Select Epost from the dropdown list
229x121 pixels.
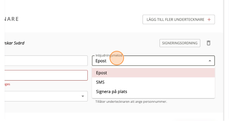coord(153,73)
